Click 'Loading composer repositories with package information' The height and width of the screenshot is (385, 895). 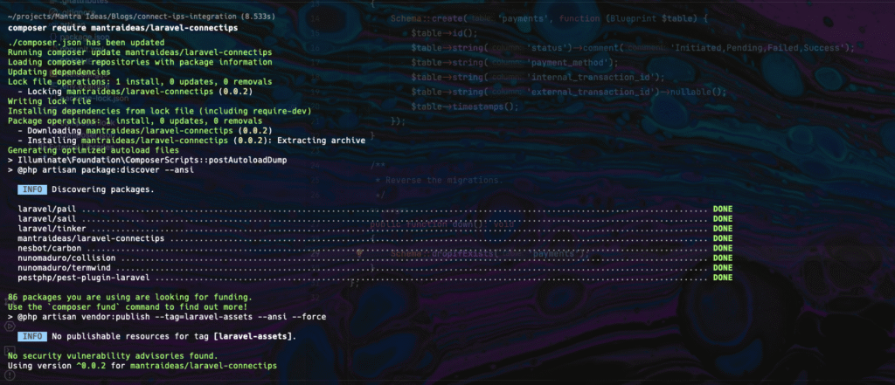point(140,62)
